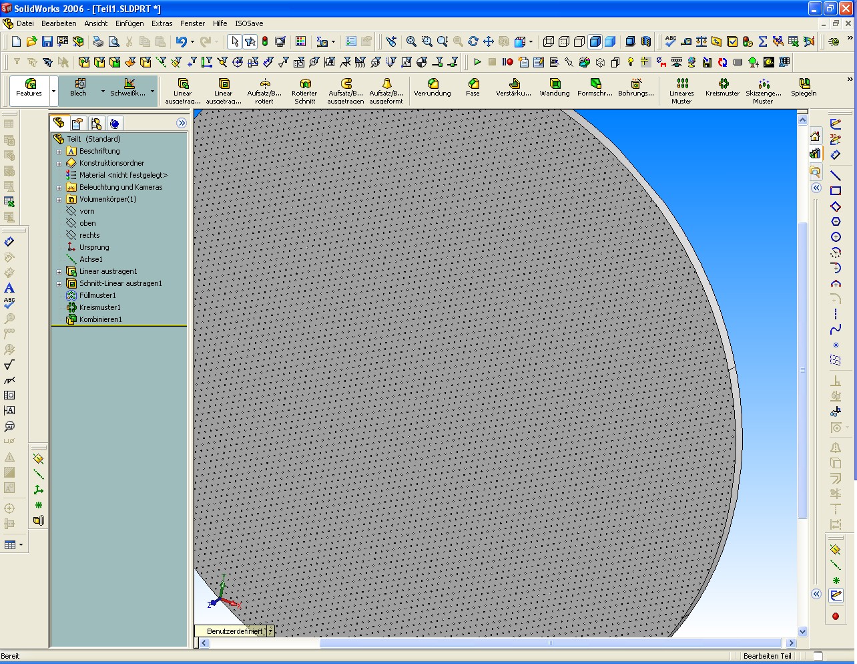Select the Lineares Muster tool
The height and width of the screenshot is (664, 857).
tap(681, 92)
